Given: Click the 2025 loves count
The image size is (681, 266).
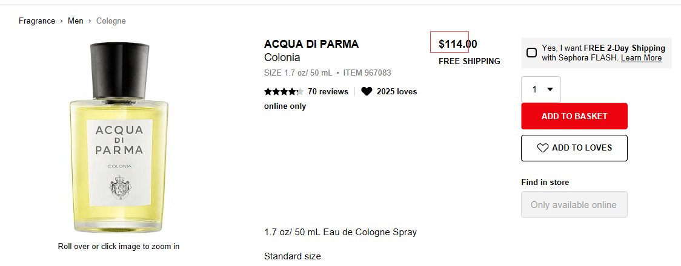Looking at the screenshot, I should [396, 92].
